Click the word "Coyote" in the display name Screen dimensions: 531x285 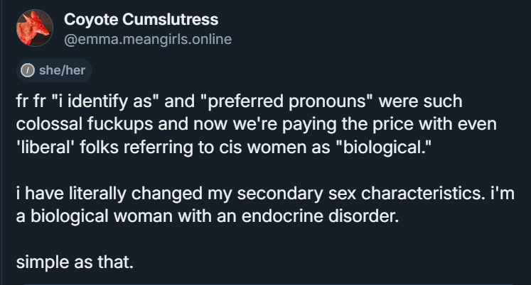(x=90, y=20)
